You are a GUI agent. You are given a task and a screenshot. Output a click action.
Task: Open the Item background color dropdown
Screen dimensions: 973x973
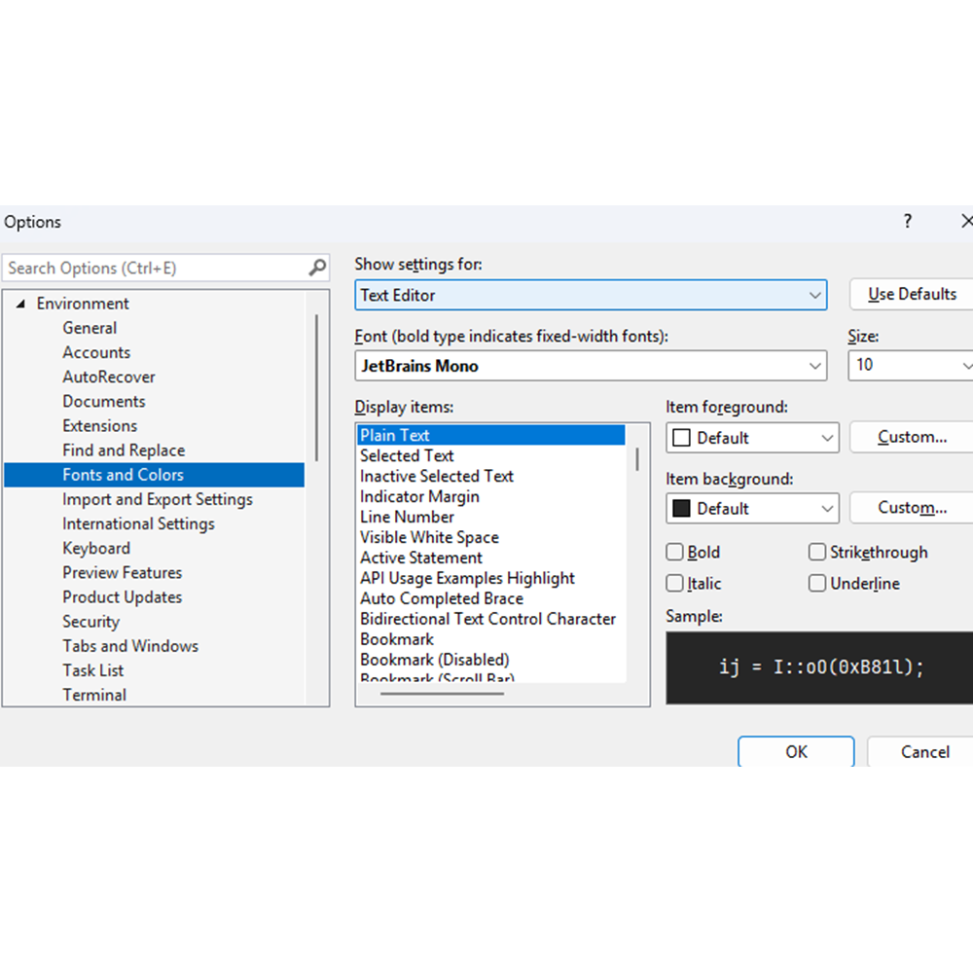pyautogui.click(x=827, y=508)
